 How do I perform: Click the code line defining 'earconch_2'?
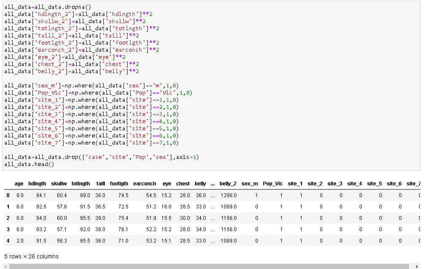pyautogui.click(x=82, y=50)
